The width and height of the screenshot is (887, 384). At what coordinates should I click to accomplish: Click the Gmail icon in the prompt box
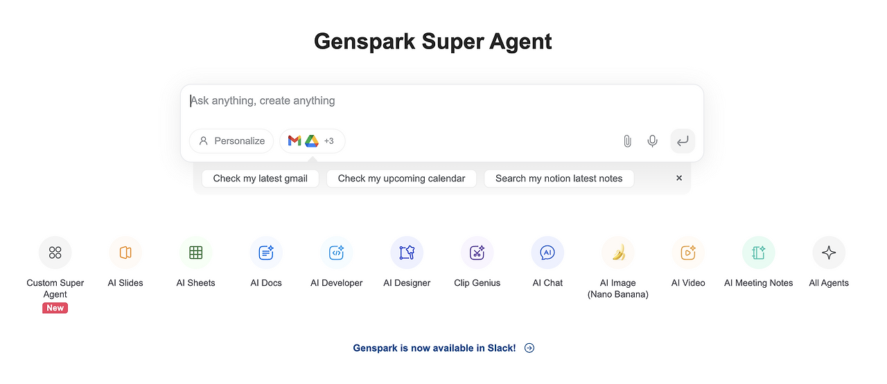295,141
